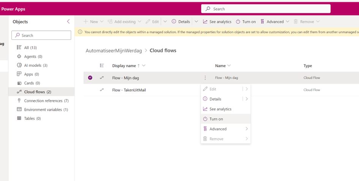Click the Tables grid icon in the sidebar

tap(19, 118)
